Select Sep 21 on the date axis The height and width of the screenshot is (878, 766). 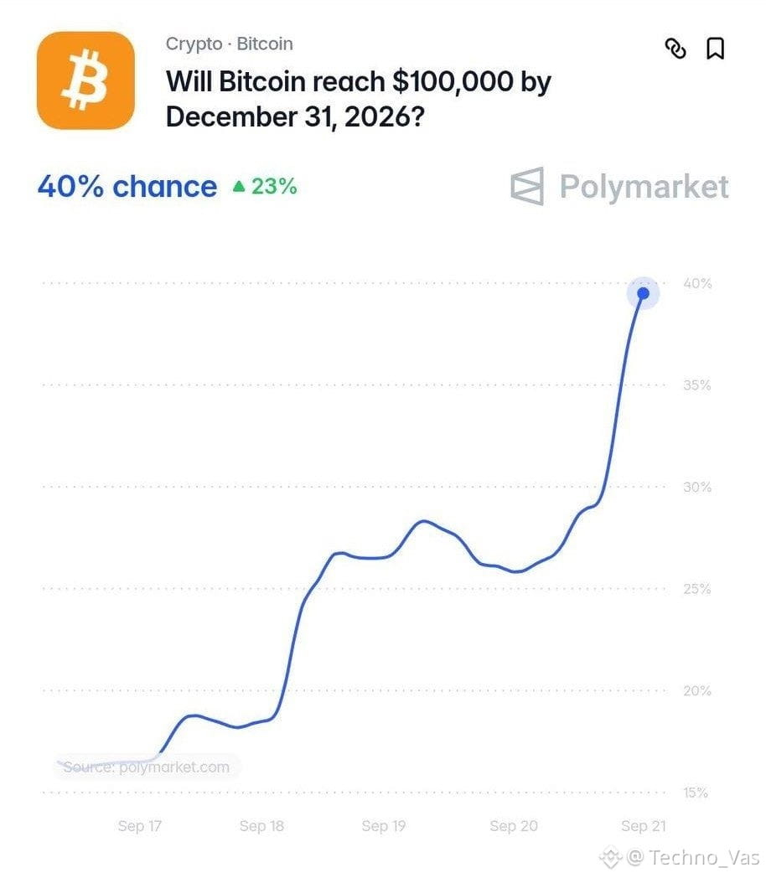(644, 825)
